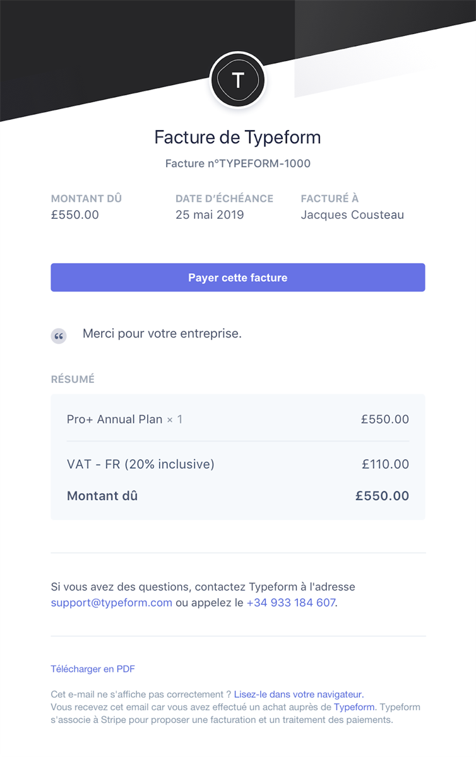Screen dimensions: 476x757
Task: Click the "Merci pour votre entreprise." message
Action: [x=162, y=334]
